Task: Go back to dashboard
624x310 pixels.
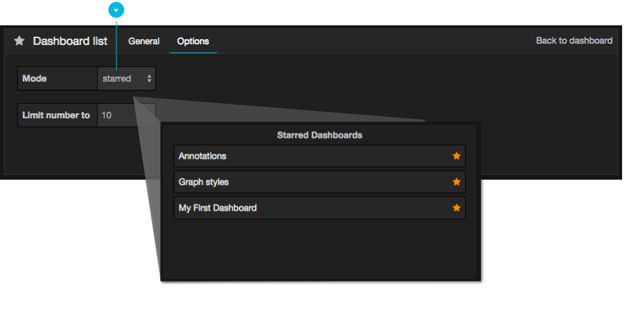Action: click(x=574, y=40)
